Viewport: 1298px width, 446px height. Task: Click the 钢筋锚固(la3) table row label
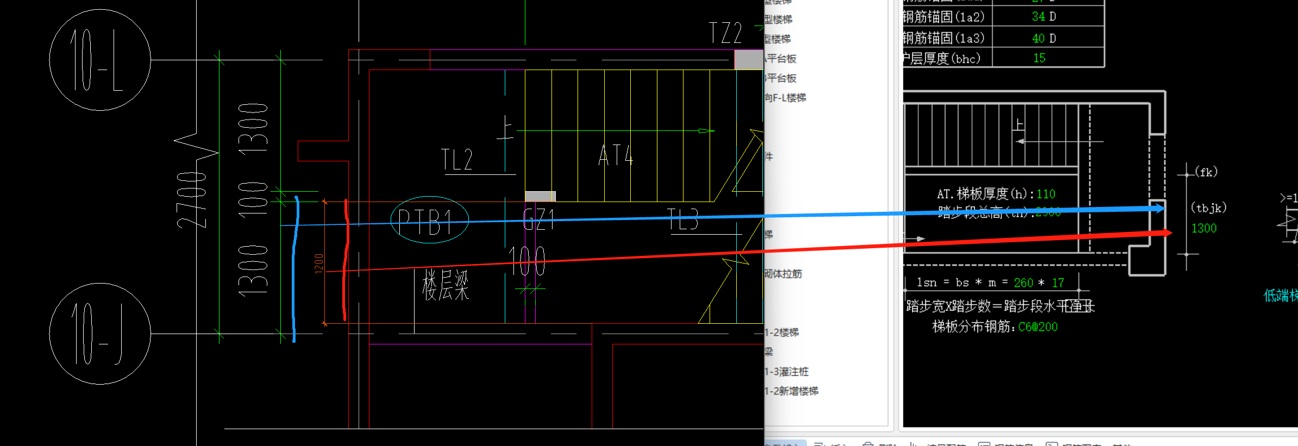tap(944, 38)
